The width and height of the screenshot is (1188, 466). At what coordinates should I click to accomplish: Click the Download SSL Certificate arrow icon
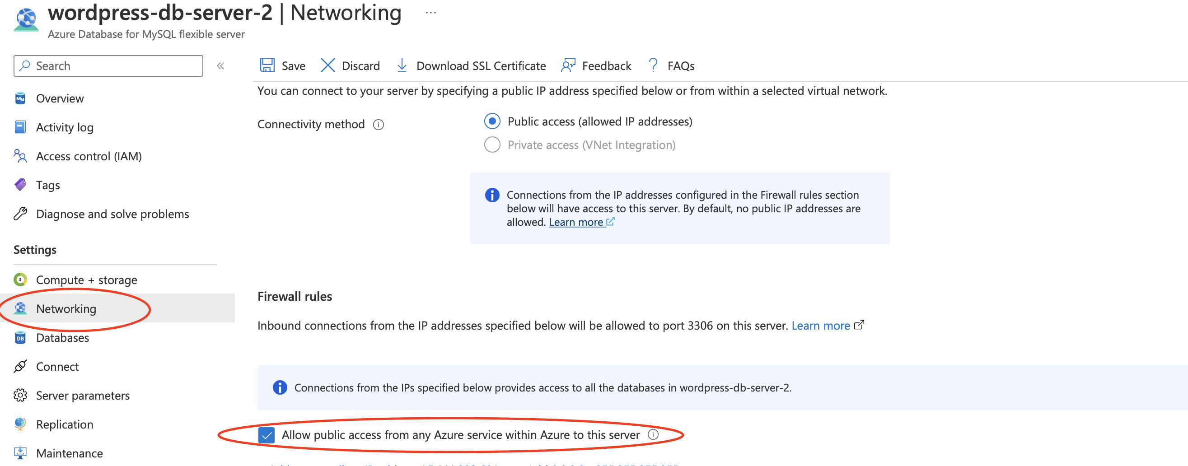pos(402,65)
